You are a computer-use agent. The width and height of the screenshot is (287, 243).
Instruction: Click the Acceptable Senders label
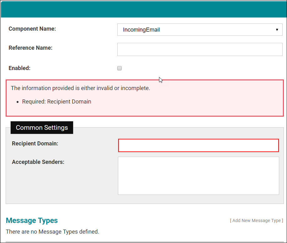(x=38, y=162)
